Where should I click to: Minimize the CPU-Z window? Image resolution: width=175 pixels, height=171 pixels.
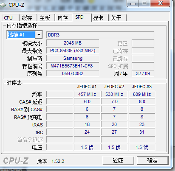[x=133, y=3]
